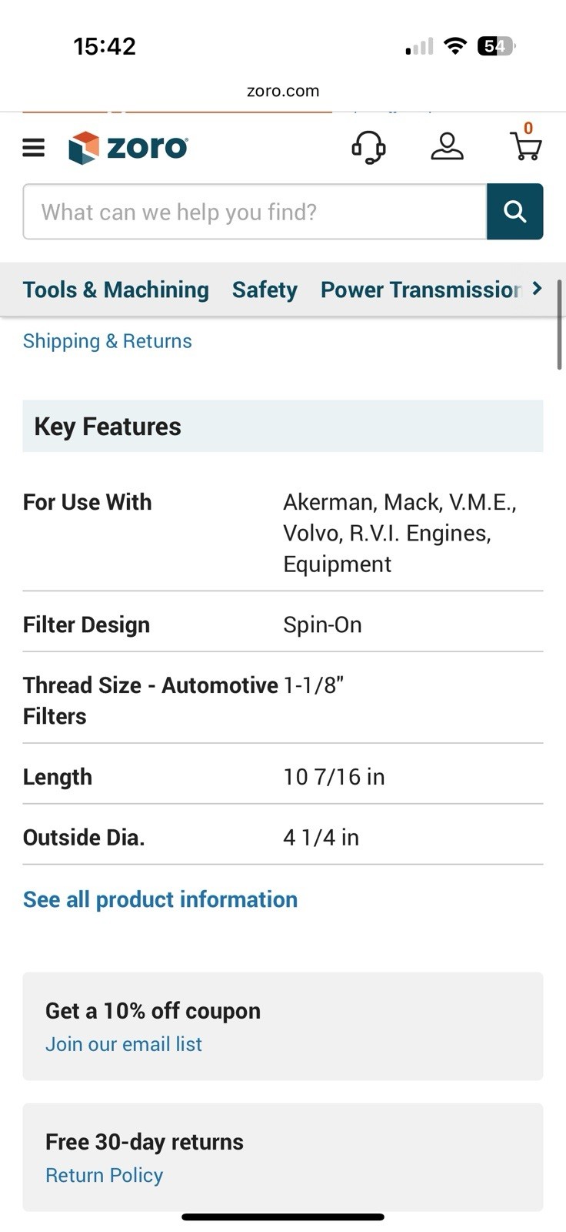Open the account profile icon
Screen dimensions: 566x1232
(x=447, y=146)
